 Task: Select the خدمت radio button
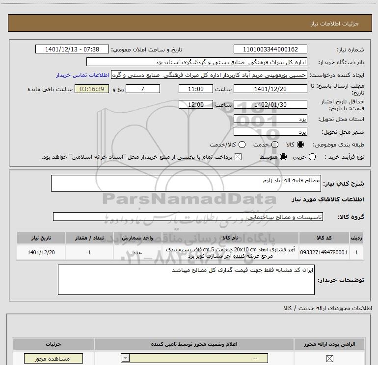[275, 145]
